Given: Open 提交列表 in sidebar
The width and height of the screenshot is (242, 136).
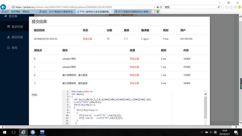Looking at the screenshot, I should point(17,37).
